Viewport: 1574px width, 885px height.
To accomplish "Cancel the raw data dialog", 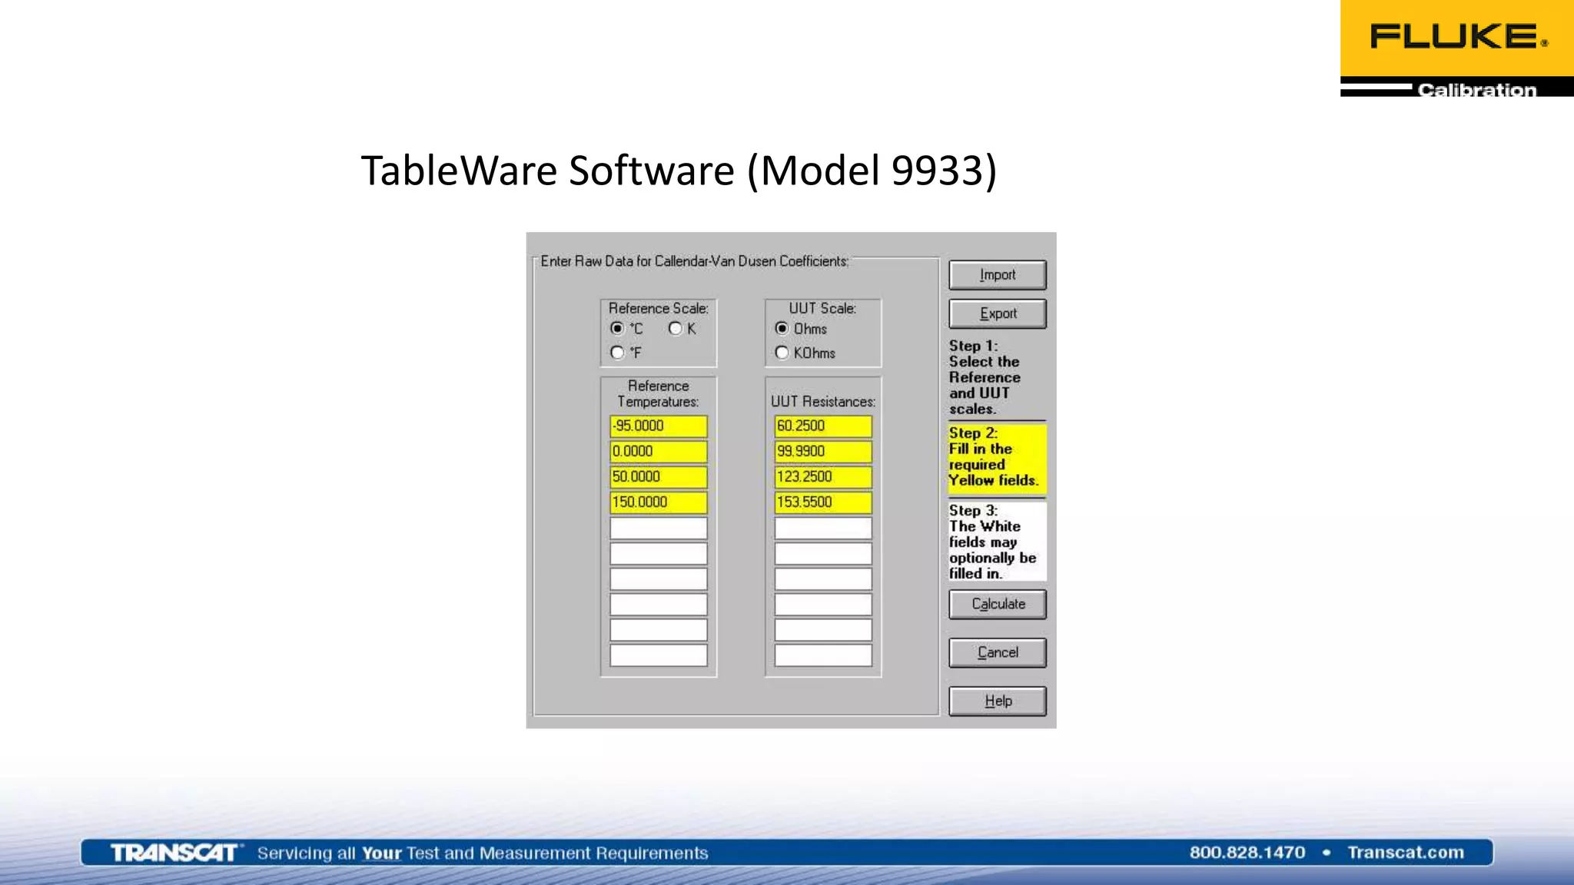I will [x=998, y=652].
